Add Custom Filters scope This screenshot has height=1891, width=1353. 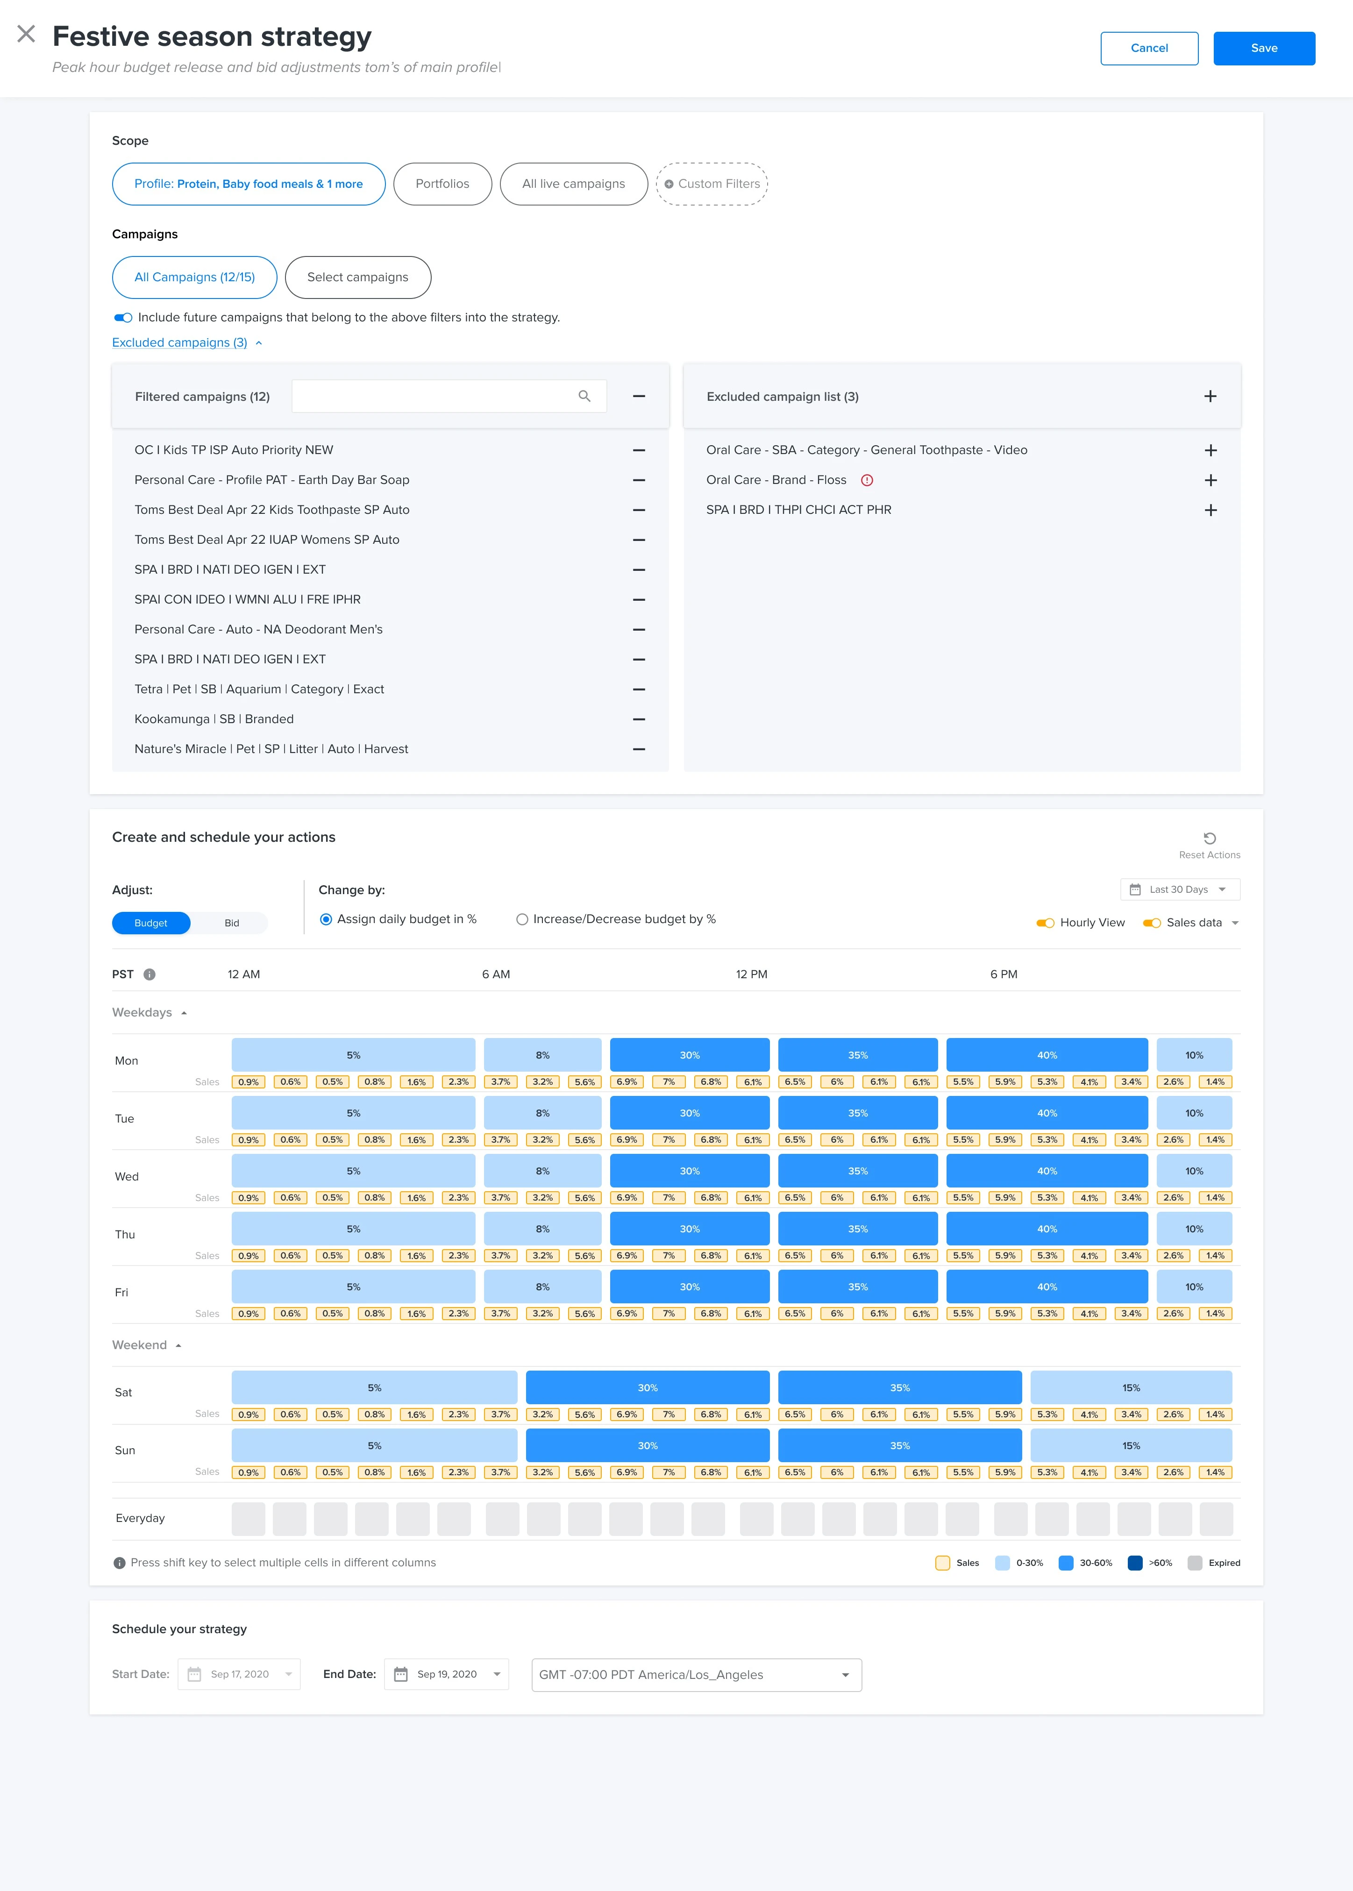[712, 184]
